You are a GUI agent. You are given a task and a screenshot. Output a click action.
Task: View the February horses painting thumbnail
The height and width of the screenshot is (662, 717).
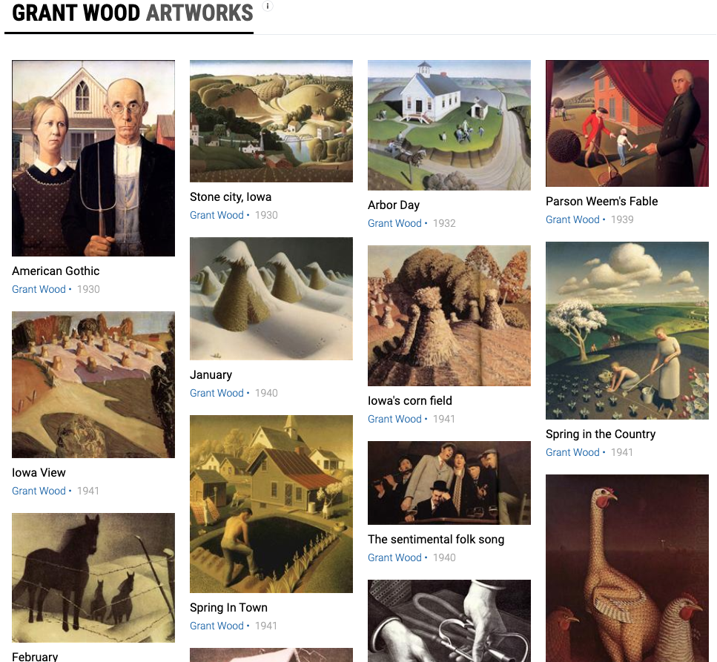93,577
